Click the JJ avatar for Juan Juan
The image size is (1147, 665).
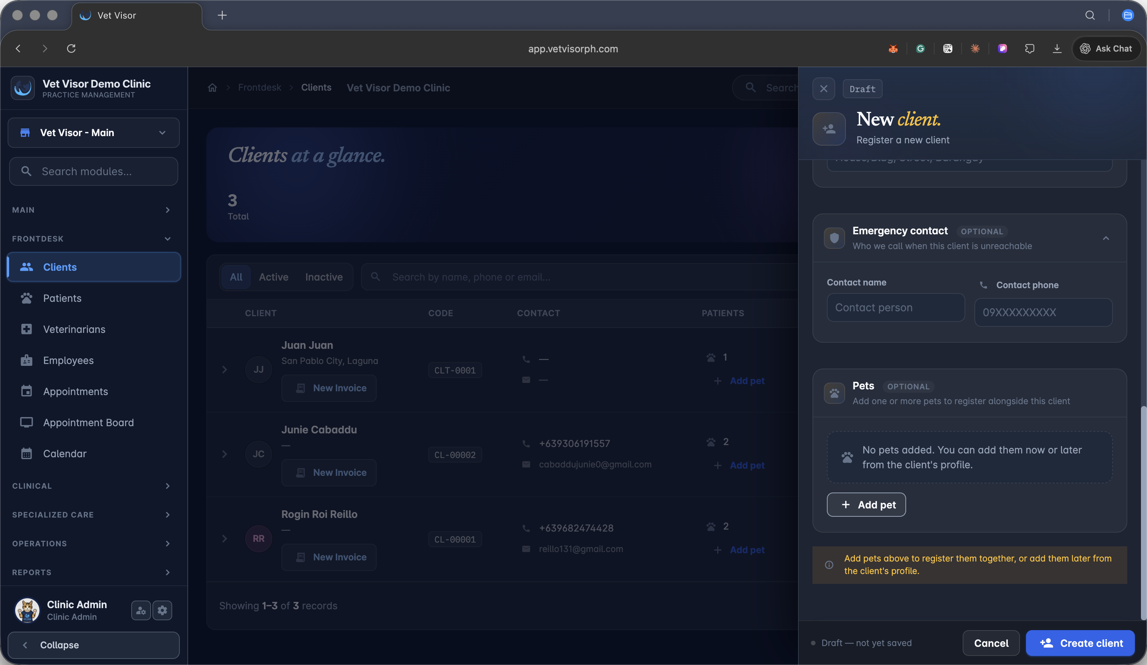click(x=259, y=369)
